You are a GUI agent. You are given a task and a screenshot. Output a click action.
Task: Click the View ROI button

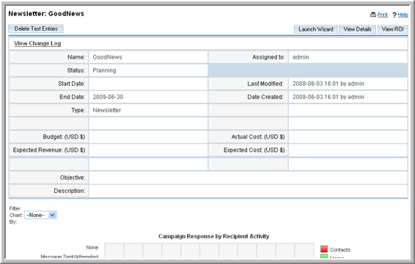tap(393, 29)
